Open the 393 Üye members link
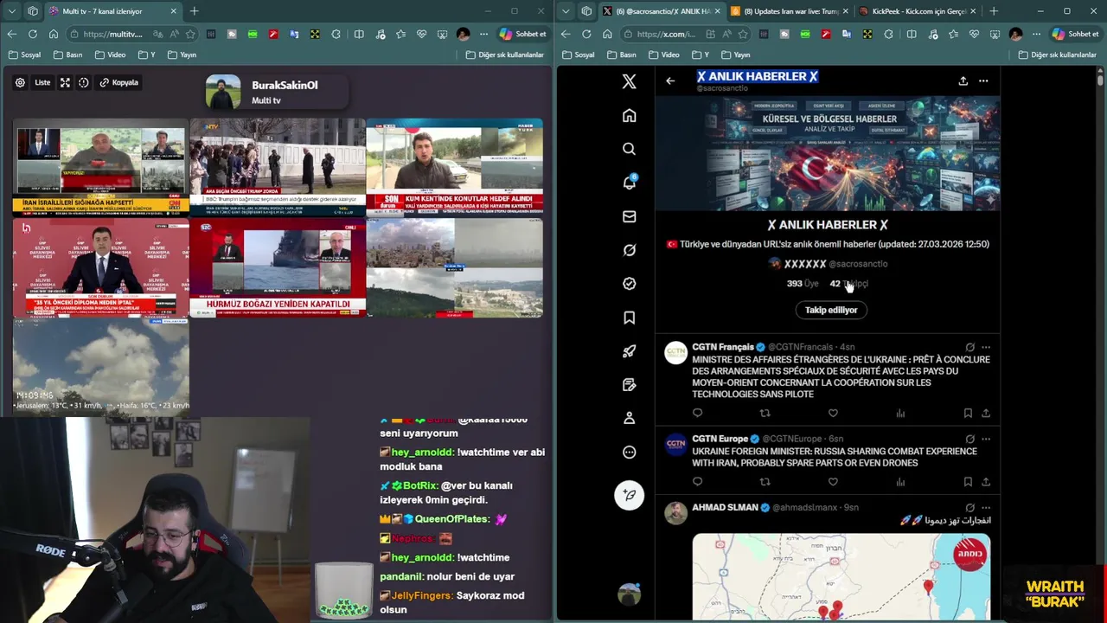 point(803,283)
